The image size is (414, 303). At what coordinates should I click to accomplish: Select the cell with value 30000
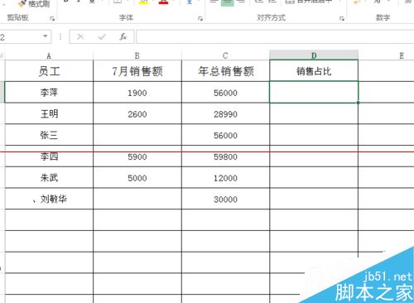[225, 199]
